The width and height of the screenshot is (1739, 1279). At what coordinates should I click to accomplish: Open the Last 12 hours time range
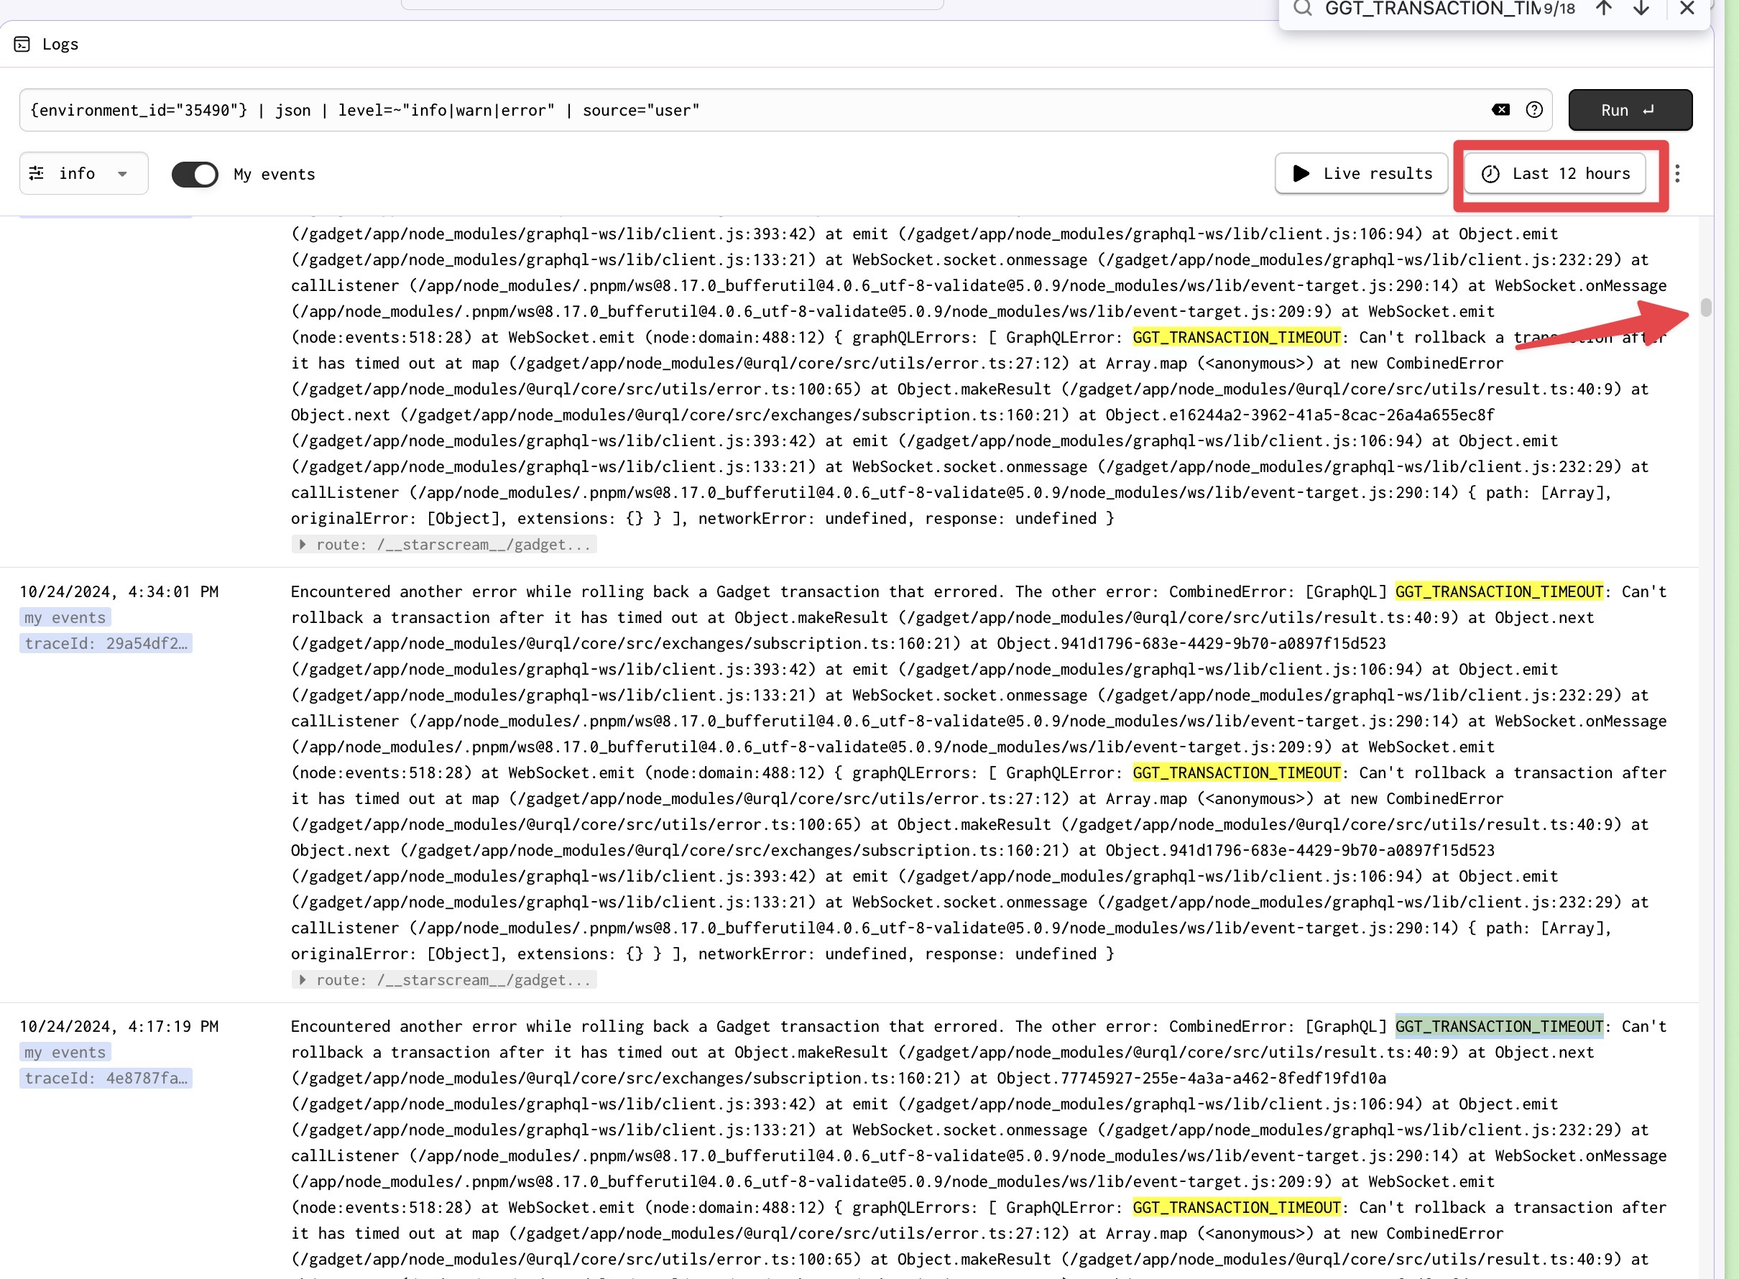pos(1556,173)
